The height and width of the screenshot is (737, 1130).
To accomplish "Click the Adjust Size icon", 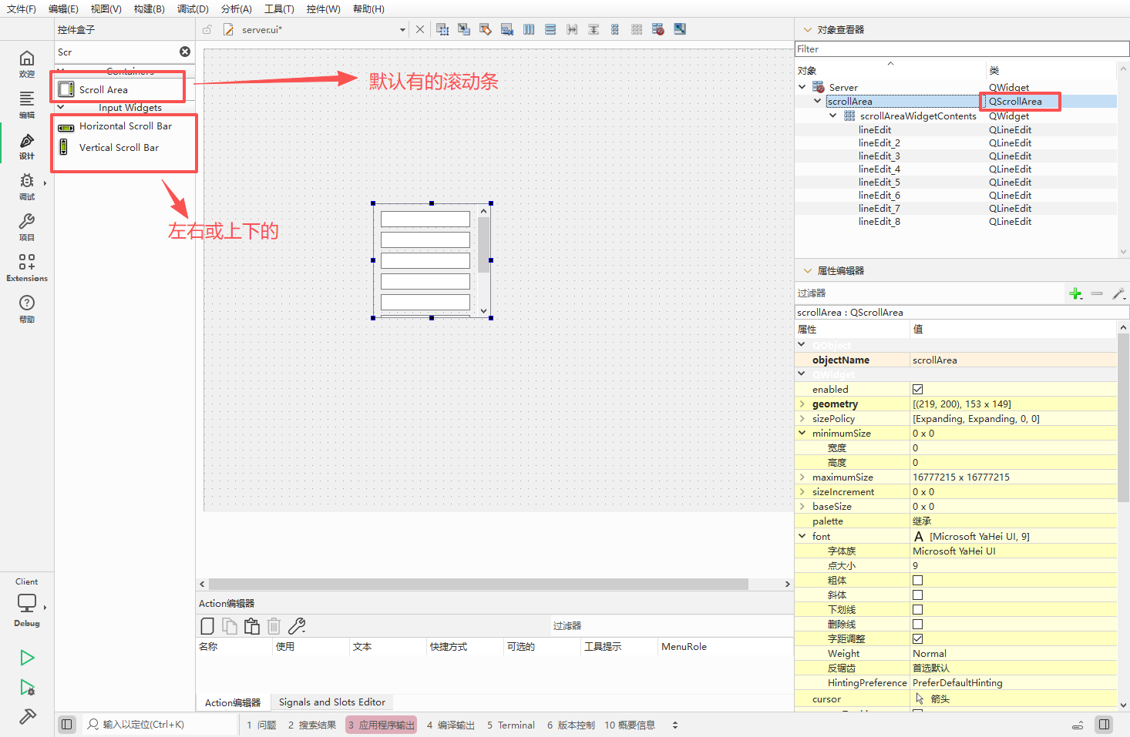I will point(680,29).
